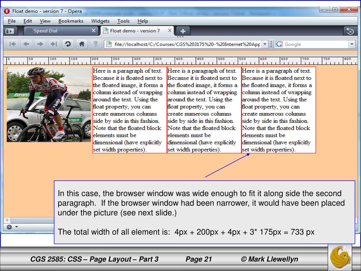Switch to the Speed Dial tab

click(60, 31)
